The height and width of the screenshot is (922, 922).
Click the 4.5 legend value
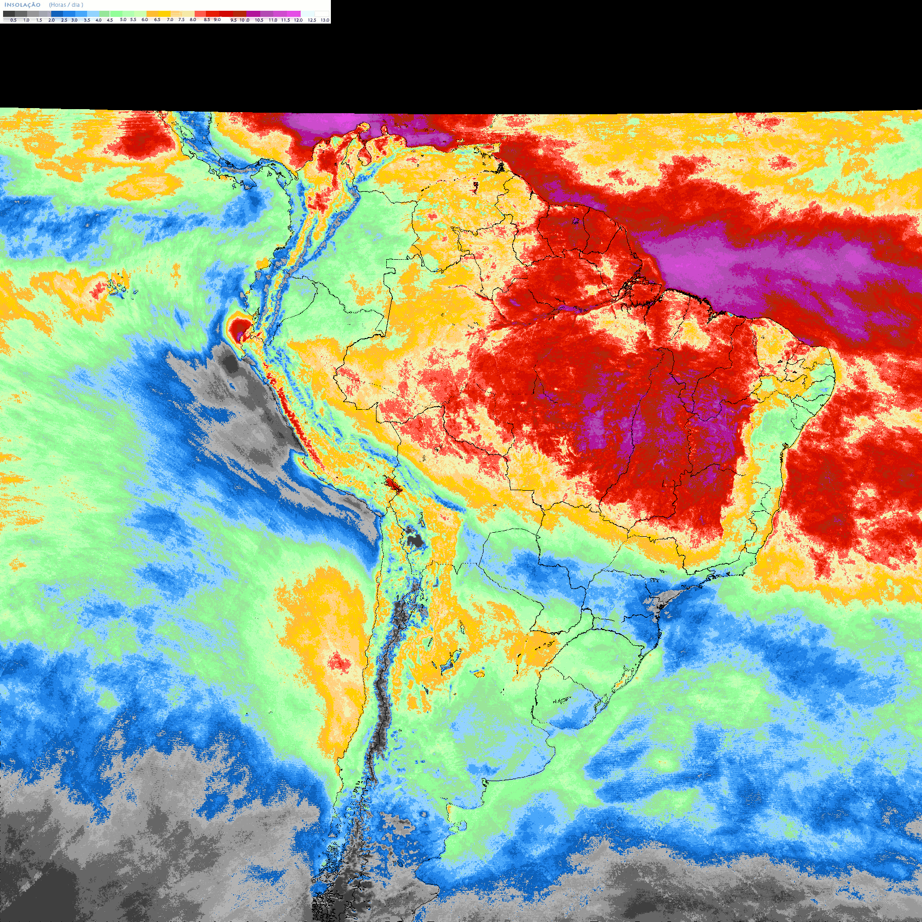point(110,20)
